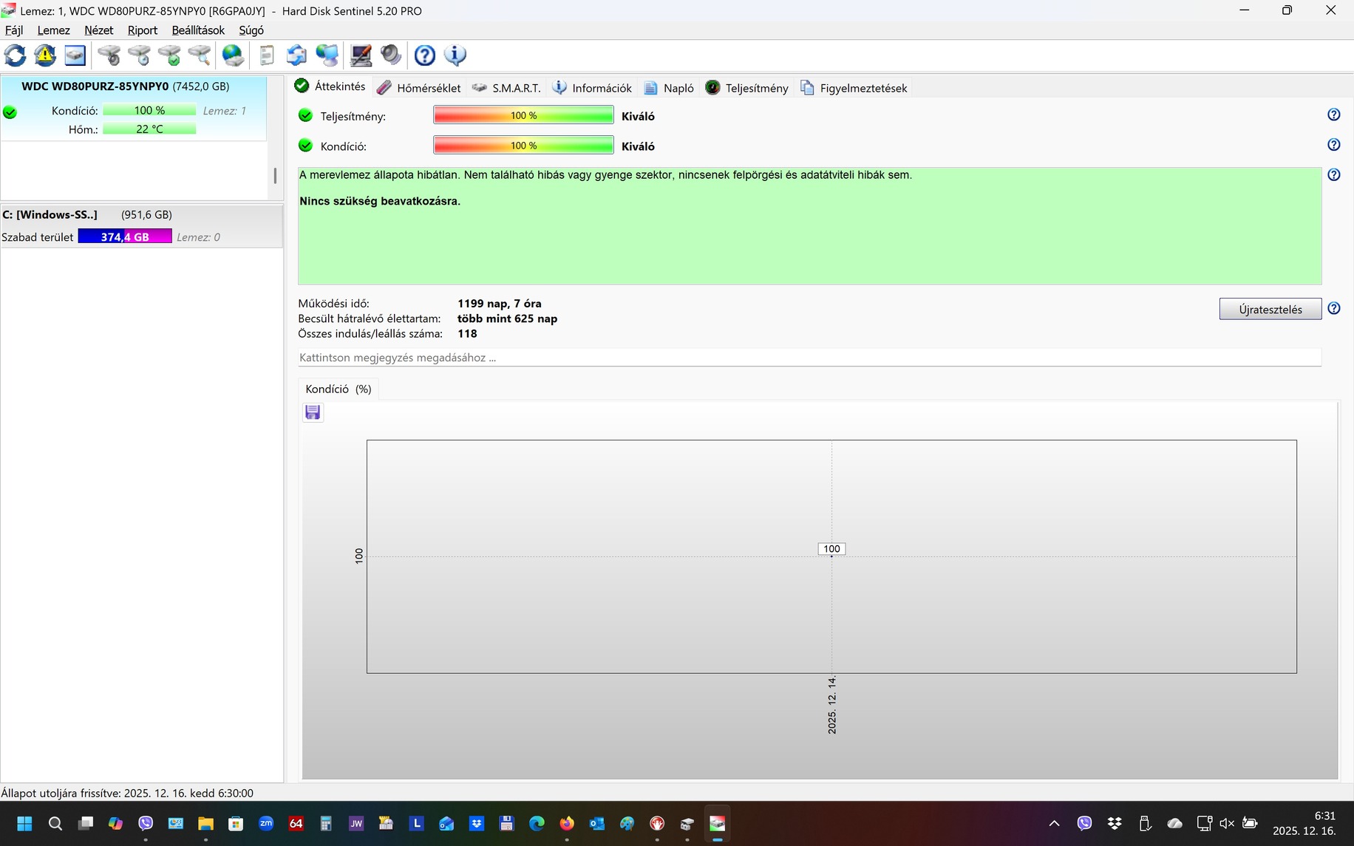Click the Kondíció 100 % bar in the overview
This screenshot has width=1354, height=846.
coord(523,146)
